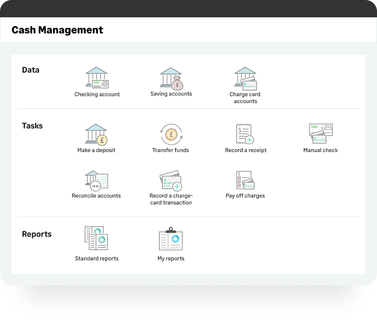Click the Manual check icon

[321, 134]
